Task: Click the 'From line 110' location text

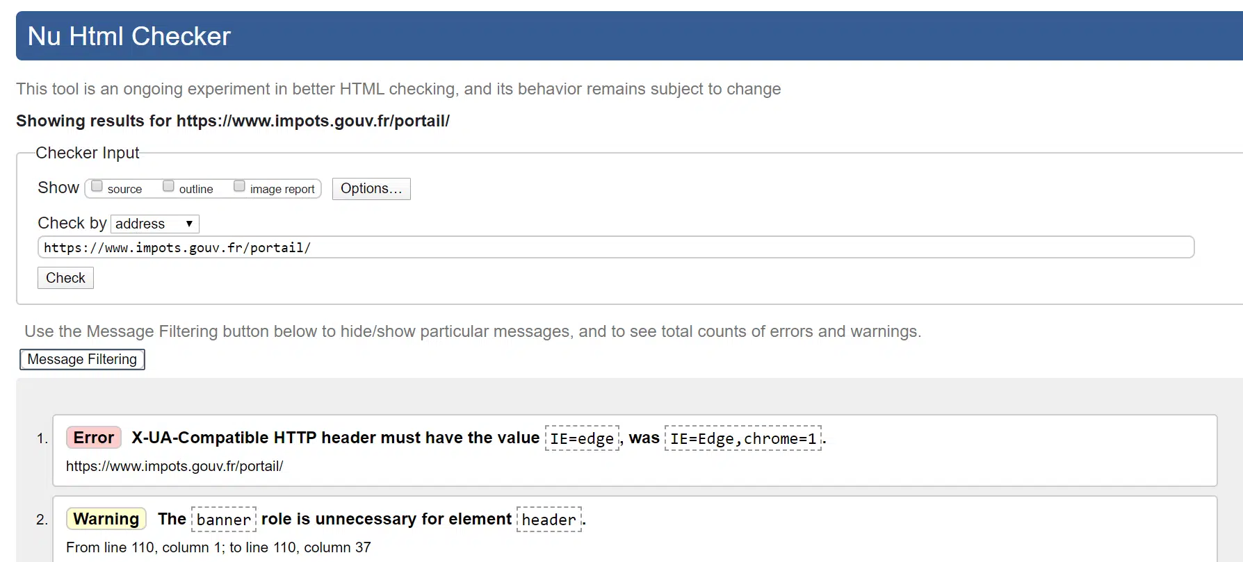Action: click(x=218, y=547)
